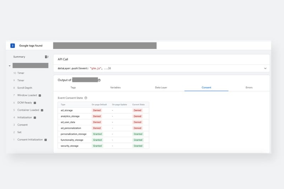Click ad_storage On-page Default Denied badge
Screen dimensions: 284x189
(97, 110)
